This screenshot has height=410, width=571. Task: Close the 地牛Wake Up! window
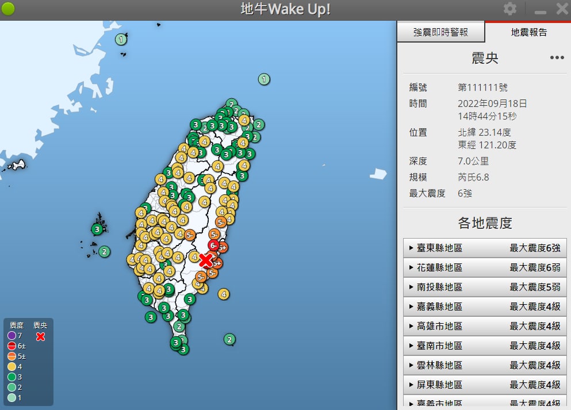point(562,9)
